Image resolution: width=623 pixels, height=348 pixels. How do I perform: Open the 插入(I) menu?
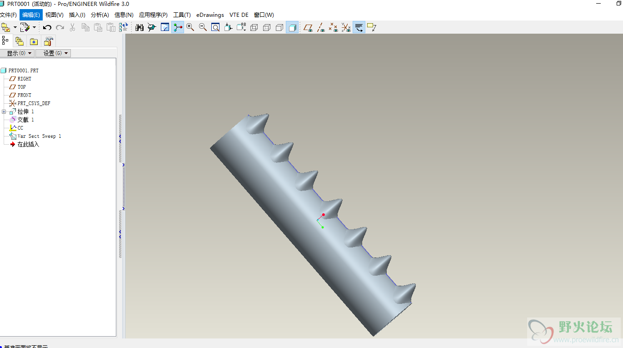pyautogui.click(x=77, y=15)
